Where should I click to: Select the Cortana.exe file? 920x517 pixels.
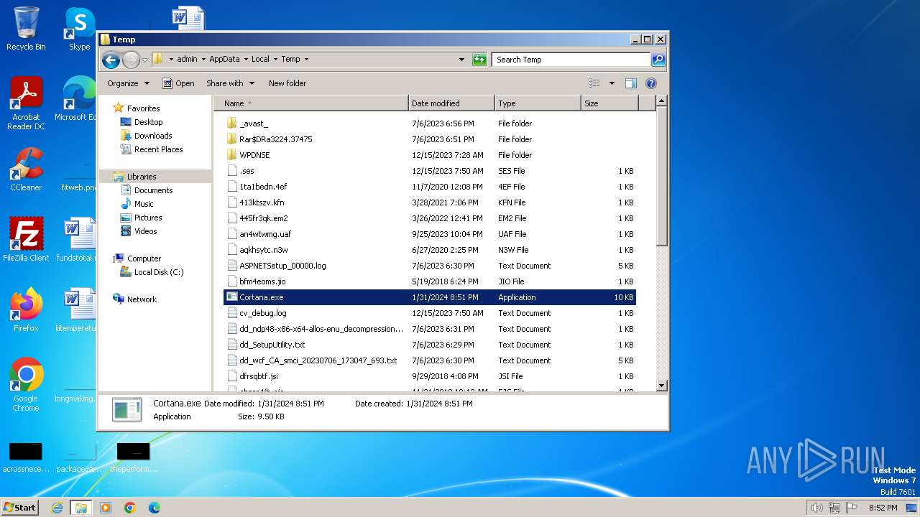(x=429, y=297)
